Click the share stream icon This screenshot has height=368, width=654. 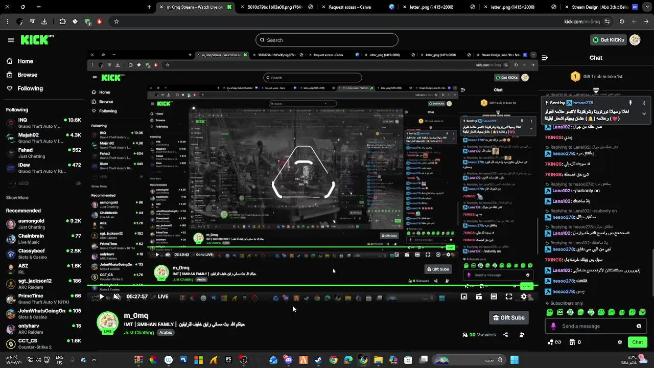[505, 335]
